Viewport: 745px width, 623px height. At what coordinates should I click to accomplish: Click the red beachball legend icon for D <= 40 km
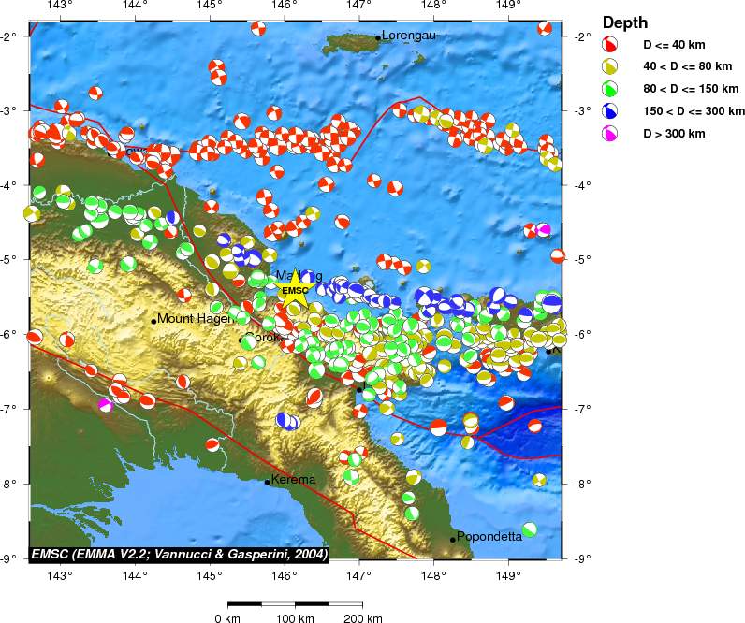(609, 44)
